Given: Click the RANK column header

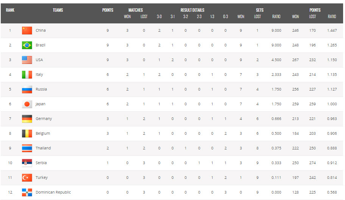Looking at the screenshot, I should tap(10, 10).
